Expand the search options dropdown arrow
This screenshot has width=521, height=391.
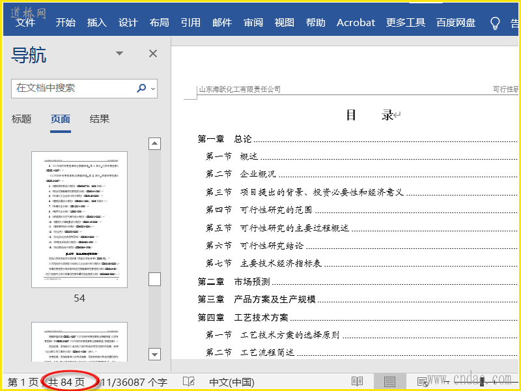click(153, 89)
